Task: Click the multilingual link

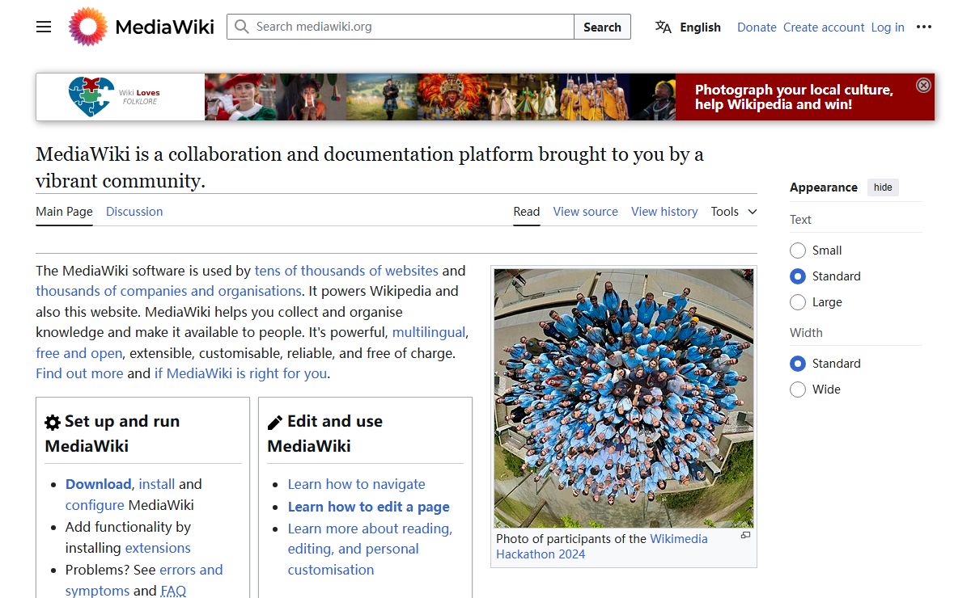Action: [429, 332]
